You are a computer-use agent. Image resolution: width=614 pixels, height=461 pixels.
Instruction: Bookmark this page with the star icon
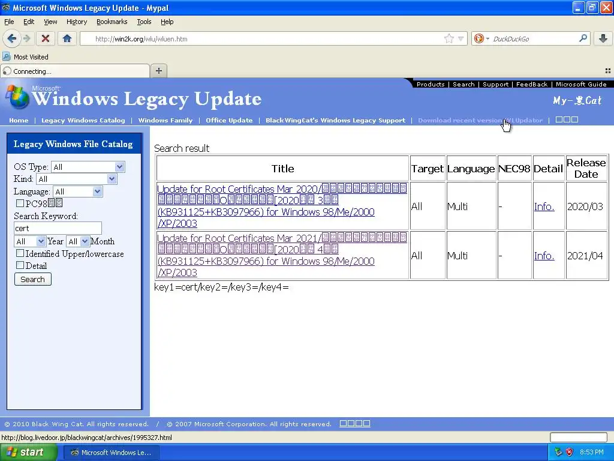(x=449, y=38)
